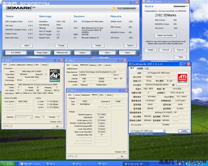Click the Brisbane code name field

[x=24, y=74]
